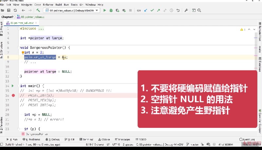Click the Chapter7 breadcrumb
This screenshot has width=262, height=150.
[x=7, y=17]
